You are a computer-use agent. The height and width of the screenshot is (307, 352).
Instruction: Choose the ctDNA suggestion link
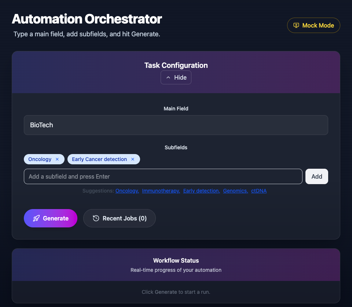pyautogui.click(x=259, y=191)
